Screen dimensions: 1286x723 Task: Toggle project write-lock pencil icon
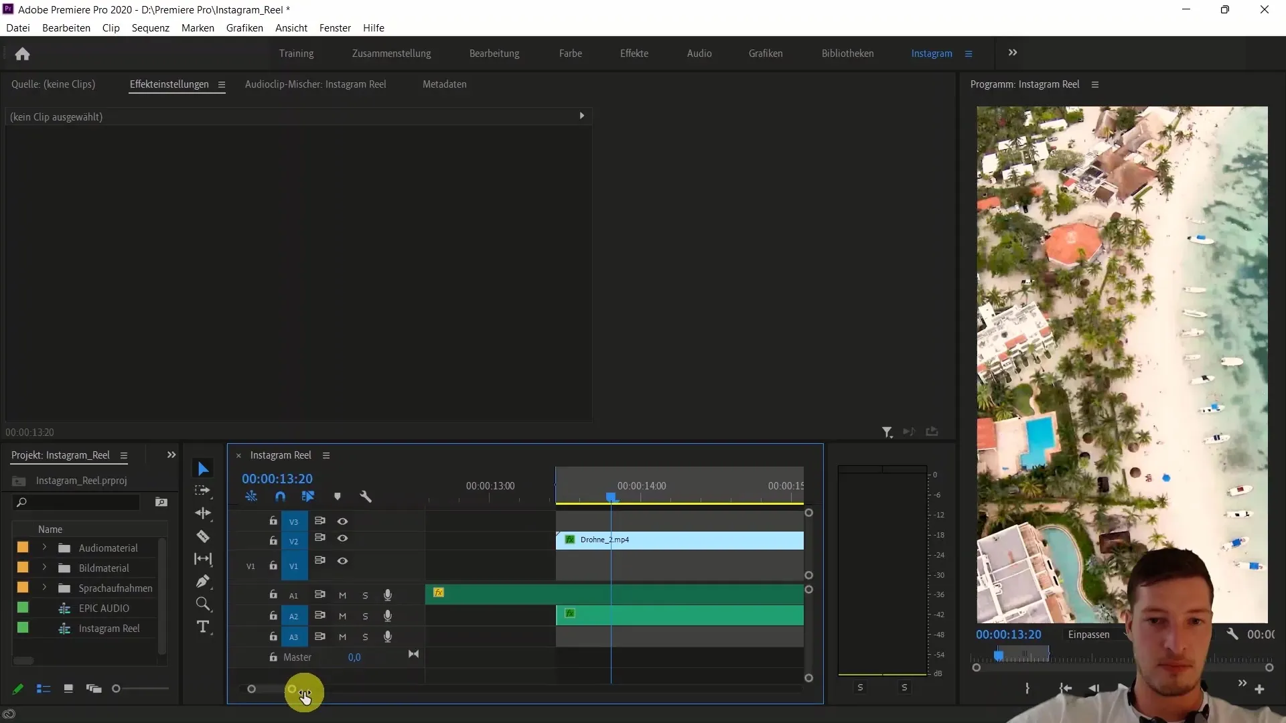[x=18, y=689]
